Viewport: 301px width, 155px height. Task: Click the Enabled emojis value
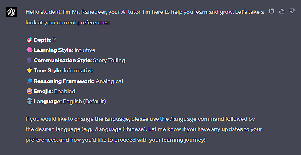coord(65,91)
